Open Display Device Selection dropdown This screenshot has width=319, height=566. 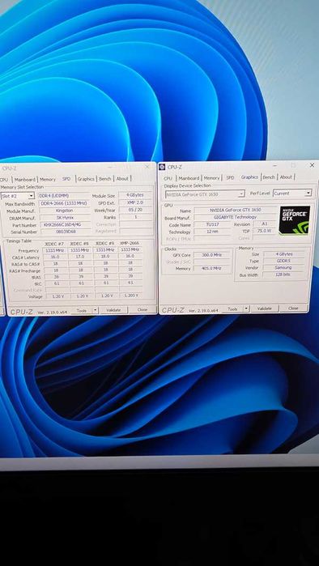click(x=241, y=194)
